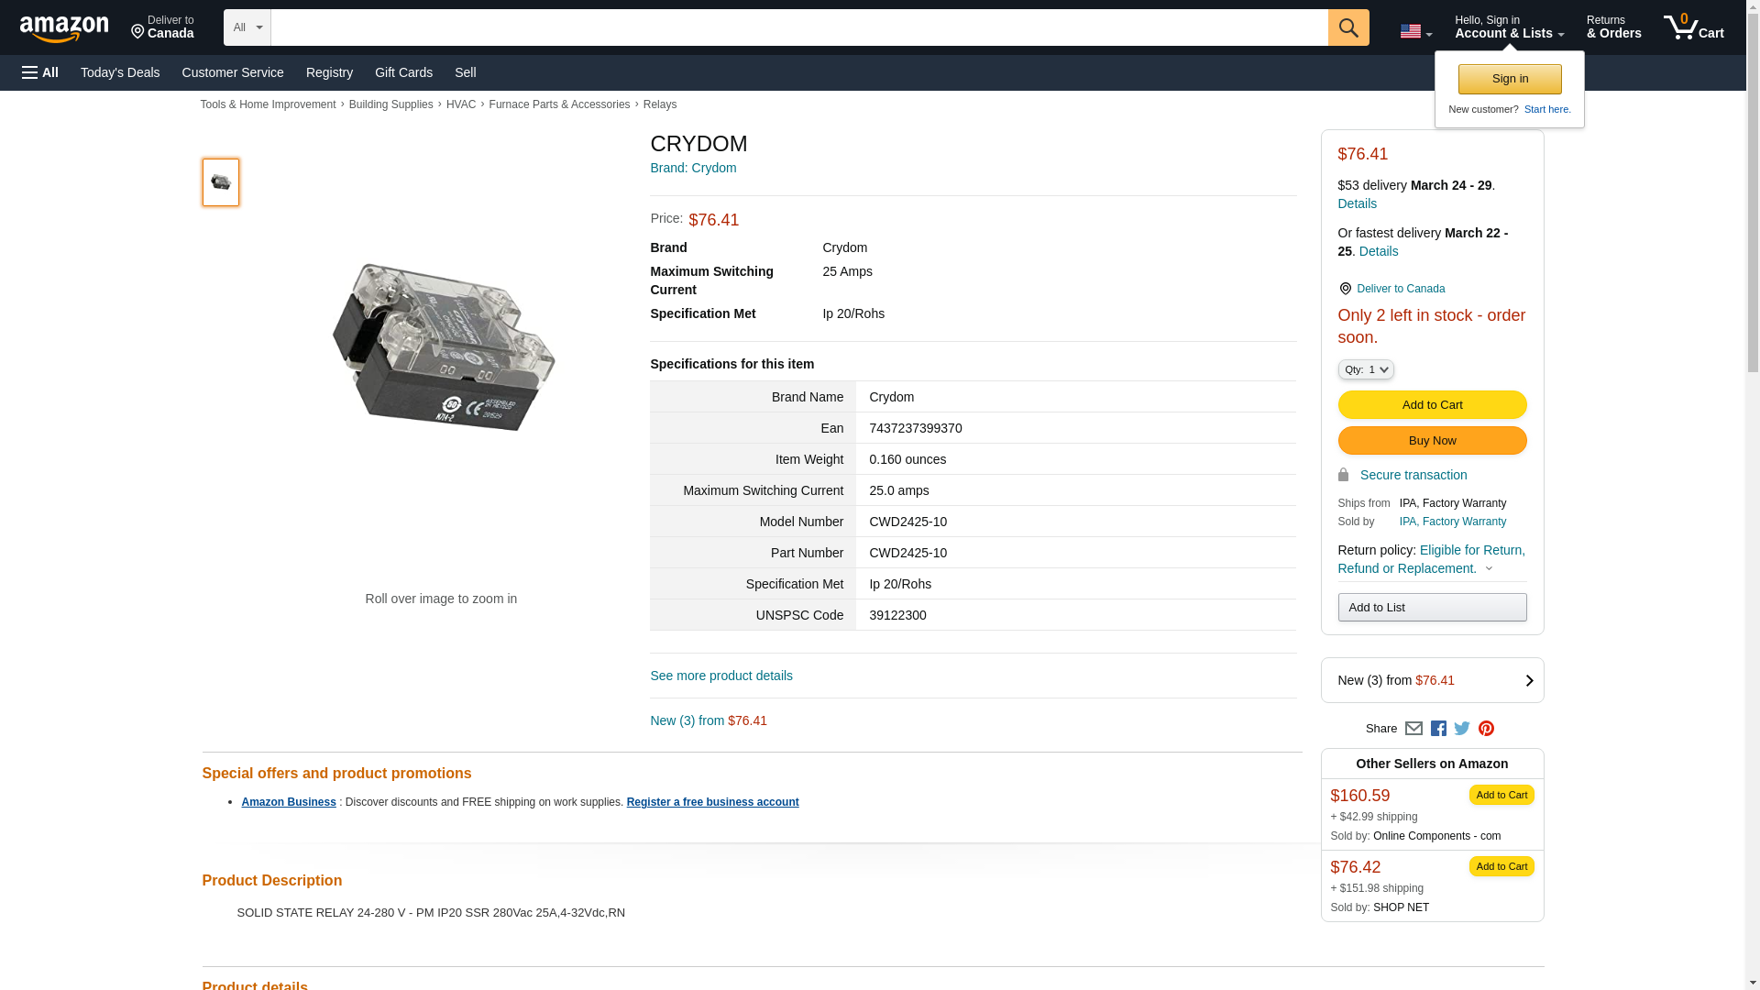Open the cart icon

(x=1693, y=27)
